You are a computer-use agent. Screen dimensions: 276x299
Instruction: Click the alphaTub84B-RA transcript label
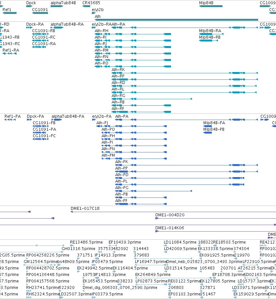[67, 24]
